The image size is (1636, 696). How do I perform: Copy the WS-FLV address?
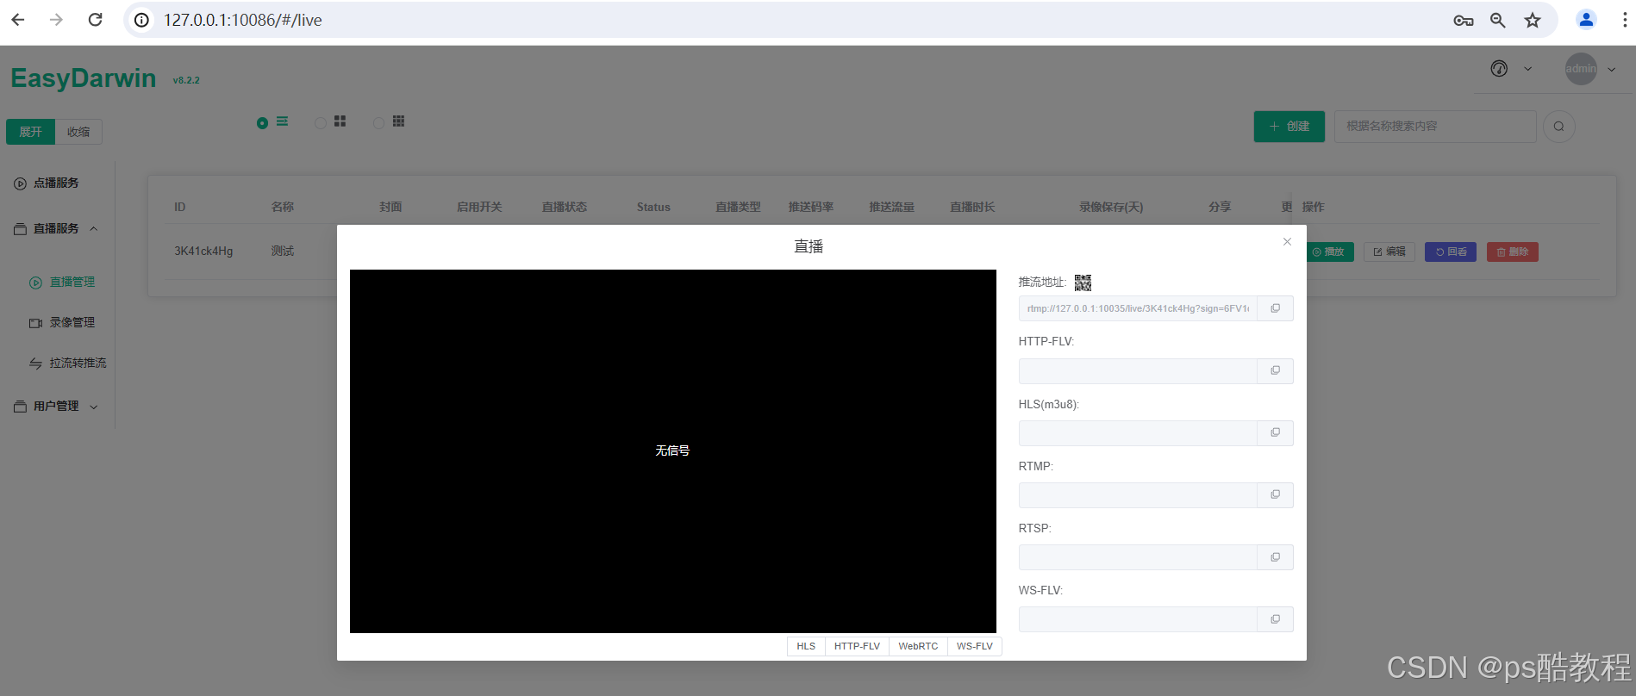click(x=1275, y=619)
